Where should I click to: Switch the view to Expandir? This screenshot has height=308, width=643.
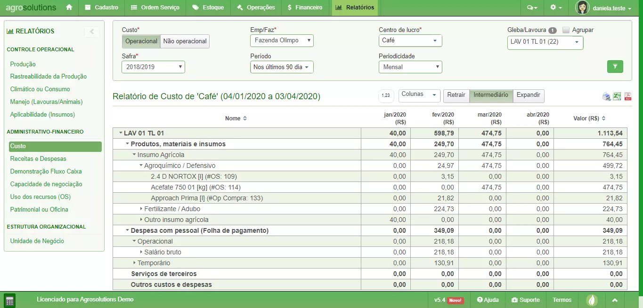(x=528, y=95)
